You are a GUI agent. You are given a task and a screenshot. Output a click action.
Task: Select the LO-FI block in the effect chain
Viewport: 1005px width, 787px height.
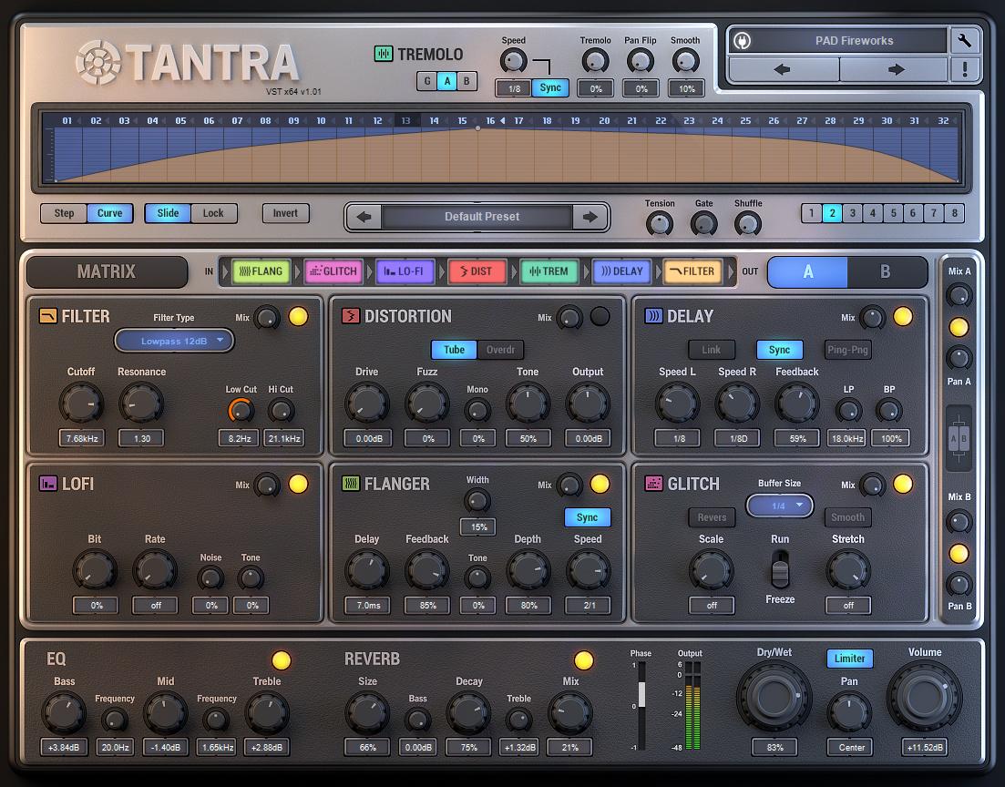[x=405, y=271]
